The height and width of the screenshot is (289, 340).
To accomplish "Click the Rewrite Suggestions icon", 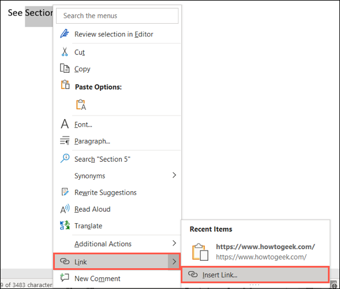I will [x=65, y=192].
